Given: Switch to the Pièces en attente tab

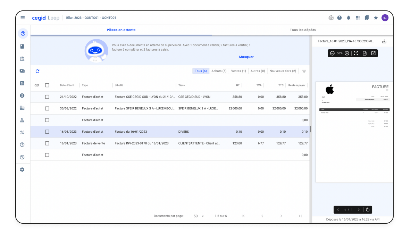Looking at the screenshot, I should (121, 30).
